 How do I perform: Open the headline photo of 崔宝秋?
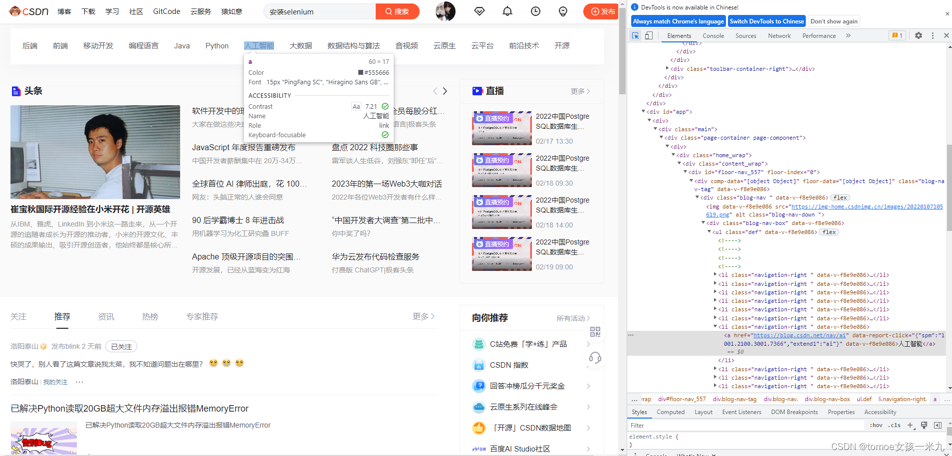click(x=95, y=152)
